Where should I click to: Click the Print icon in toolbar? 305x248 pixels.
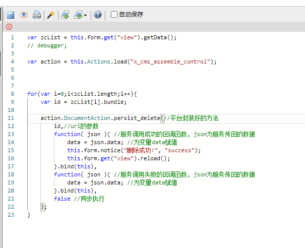(36, 15)
